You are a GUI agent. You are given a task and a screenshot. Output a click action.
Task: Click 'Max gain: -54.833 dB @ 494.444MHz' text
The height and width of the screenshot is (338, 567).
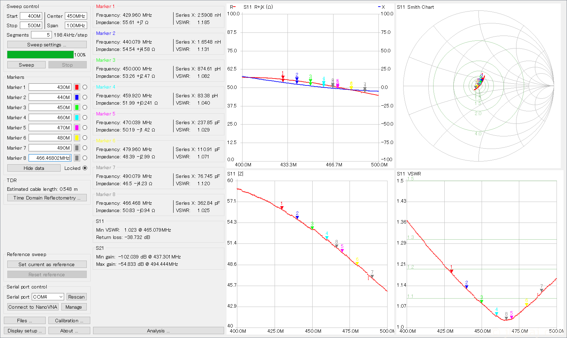tap(137, 264)
